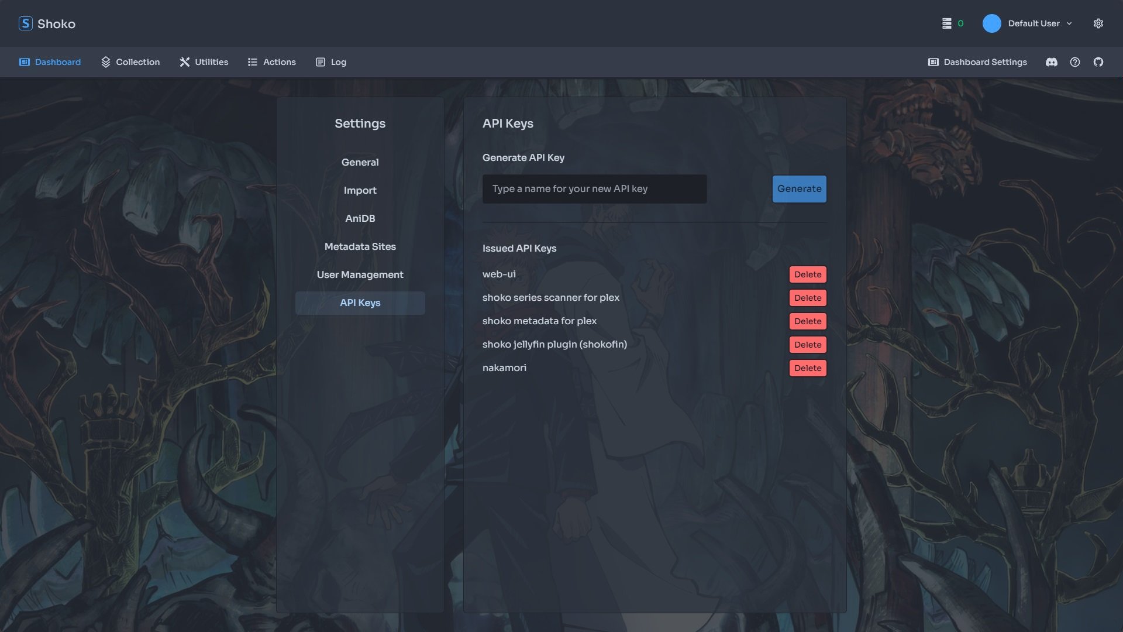The width and height of the screenshot is (1123, 632).
Task: Go to the Dashboard menu item
Action: click(x=58, y=62)
